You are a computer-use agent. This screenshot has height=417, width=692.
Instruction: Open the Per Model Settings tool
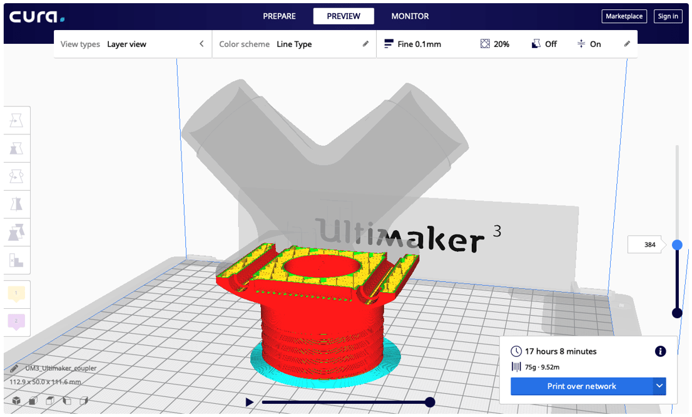[x=16, y=233]
